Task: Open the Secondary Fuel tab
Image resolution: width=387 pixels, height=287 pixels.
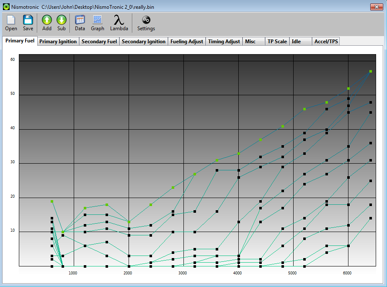Action: click(x=99, y=42)
